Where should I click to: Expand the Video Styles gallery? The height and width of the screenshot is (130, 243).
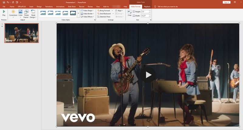tap(78, 13)
